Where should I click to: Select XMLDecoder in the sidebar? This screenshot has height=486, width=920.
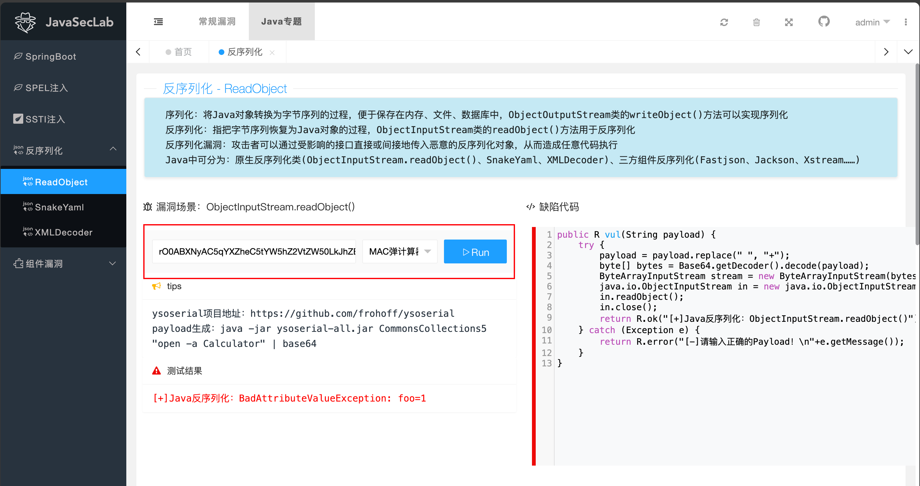tap(63, 232)
